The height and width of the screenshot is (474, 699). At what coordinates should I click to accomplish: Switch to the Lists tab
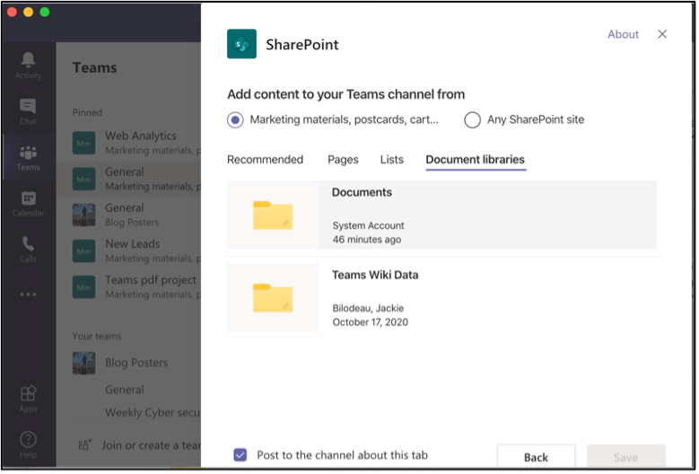coord(392,160)
